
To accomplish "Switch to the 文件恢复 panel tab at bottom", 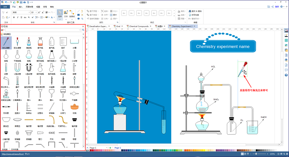I will point(14,149).
